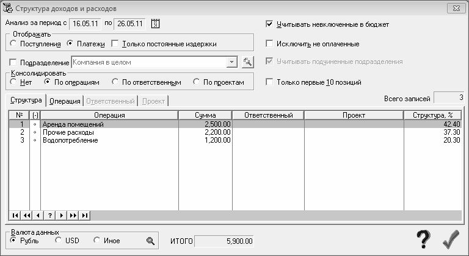Click the department selection tool icon

(248, 62)
